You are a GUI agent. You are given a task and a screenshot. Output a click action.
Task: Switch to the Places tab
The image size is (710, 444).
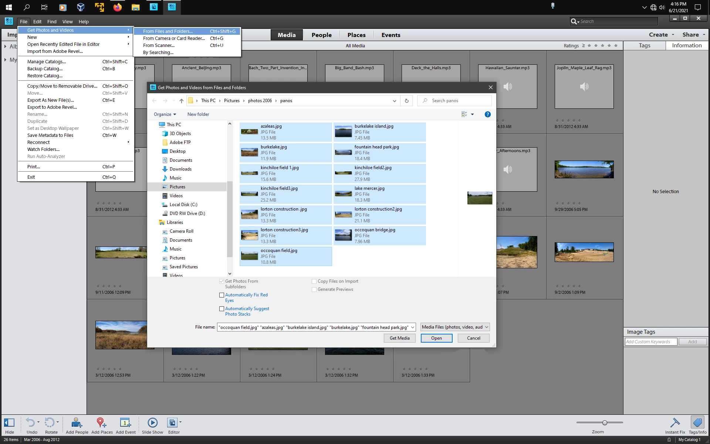pyautogui.click(x=356, y=35)
